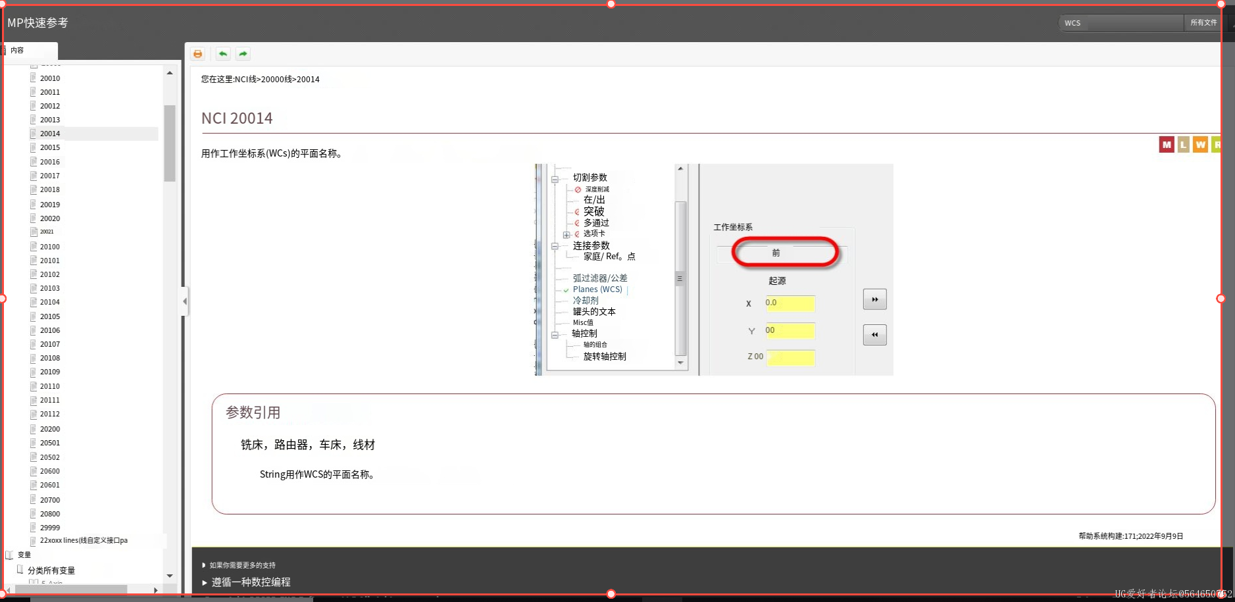The image size is (1235, 602).
Task: Open topic 20108 in the tree
Action: 50,358
